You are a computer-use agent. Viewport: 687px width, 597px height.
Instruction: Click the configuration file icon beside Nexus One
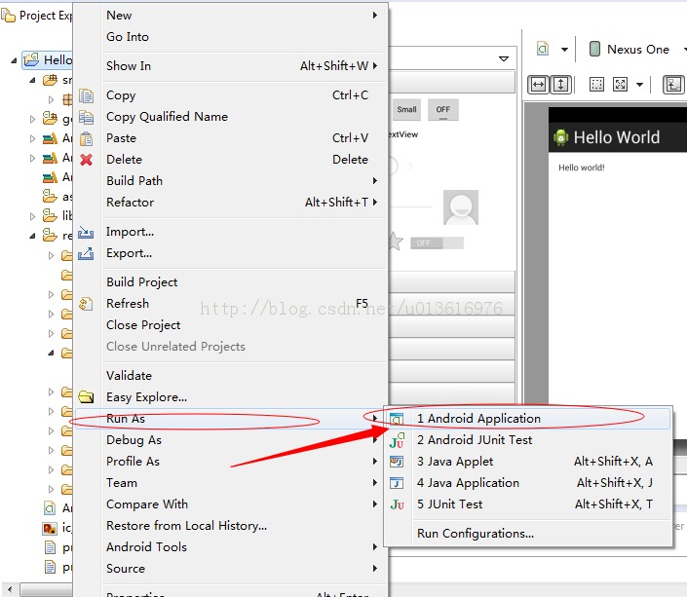[543, 49]
